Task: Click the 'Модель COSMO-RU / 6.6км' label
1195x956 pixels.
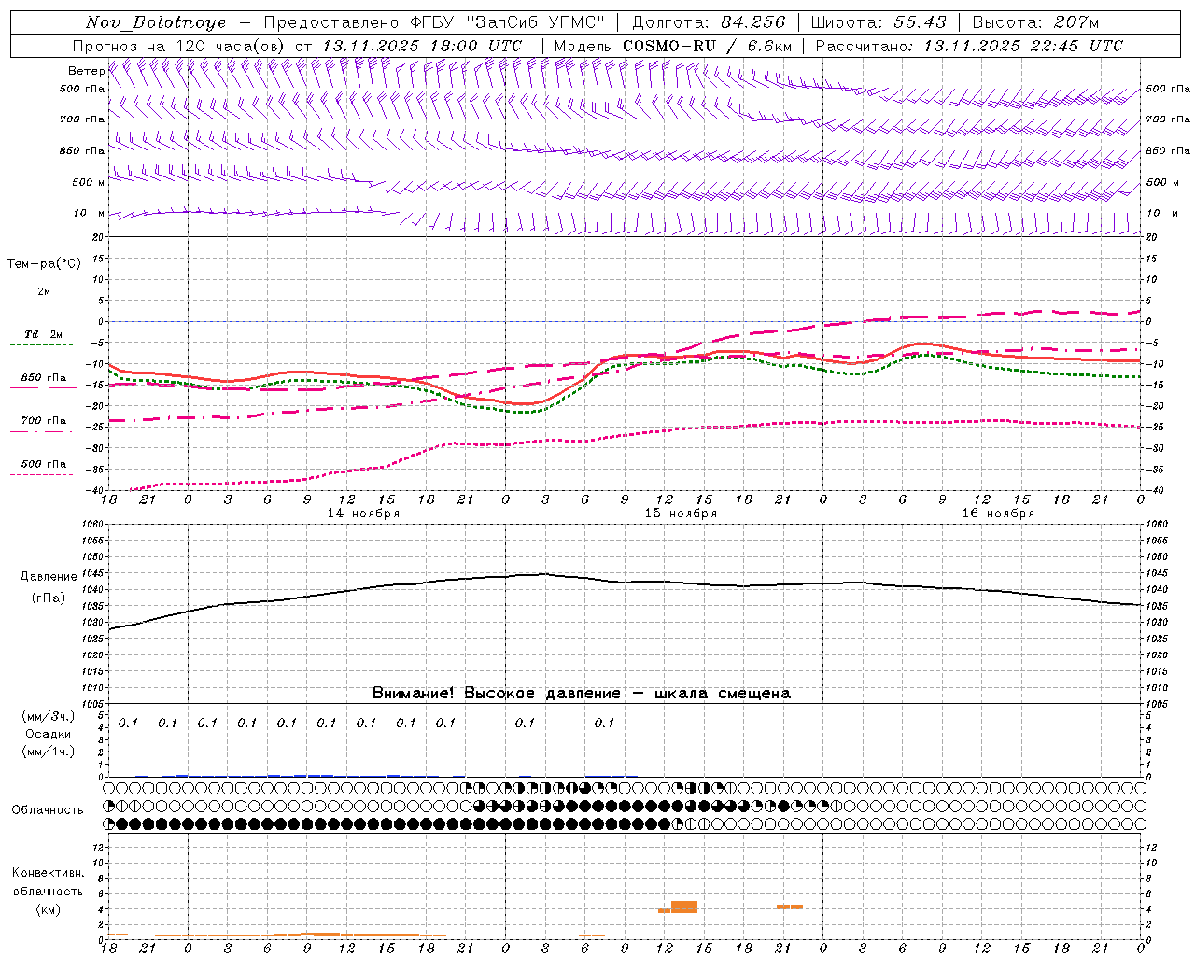Action: point(673,46)
